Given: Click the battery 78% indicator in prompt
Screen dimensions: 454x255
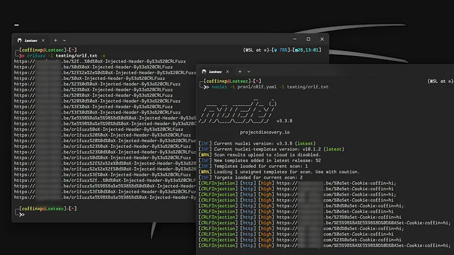Looking at the screenshot, I should click(x=280, y=50).
